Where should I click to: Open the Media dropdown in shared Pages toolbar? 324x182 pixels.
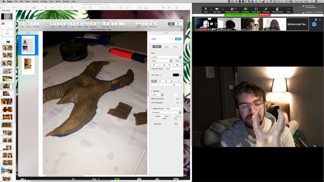click(x=86, y=25)
